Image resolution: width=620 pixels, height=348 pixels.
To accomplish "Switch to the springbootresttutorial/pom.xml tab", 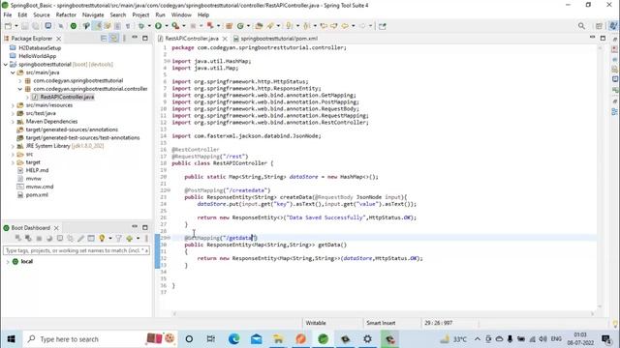I will 275,39.
